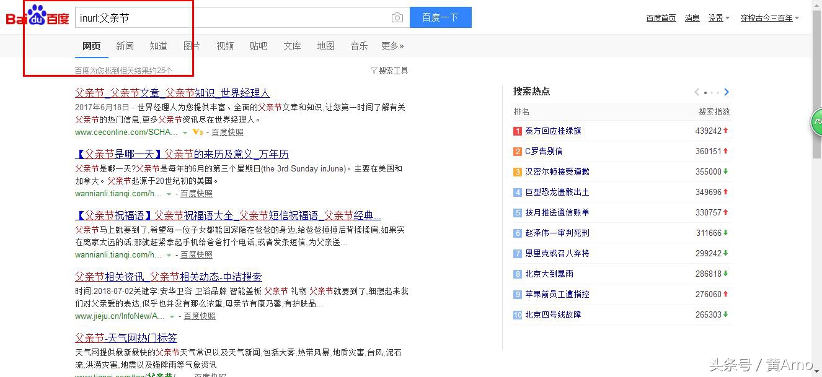Click the www.jieju.cn/InfoNew URL
This screenshot has width=822, height=377.
(120, 316)
